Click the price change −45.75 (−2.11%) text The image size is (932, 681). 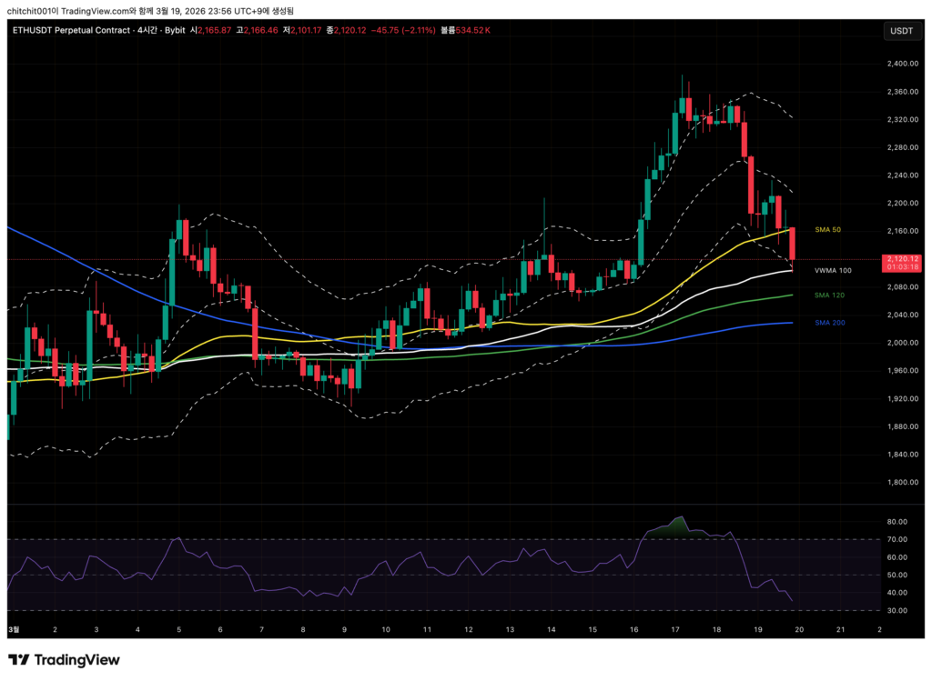(x=403, y=30)
